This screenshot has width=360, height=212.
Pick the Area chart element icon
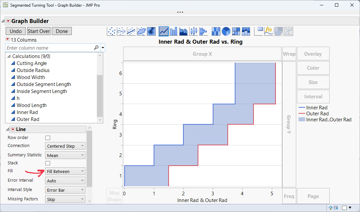coord(183,31)
